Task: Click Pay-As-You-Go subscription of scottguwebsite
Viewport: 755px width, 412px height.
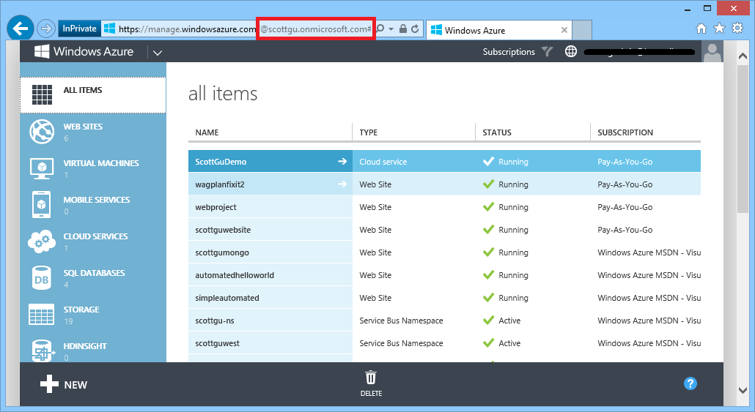Action: [x=625, y=230]
